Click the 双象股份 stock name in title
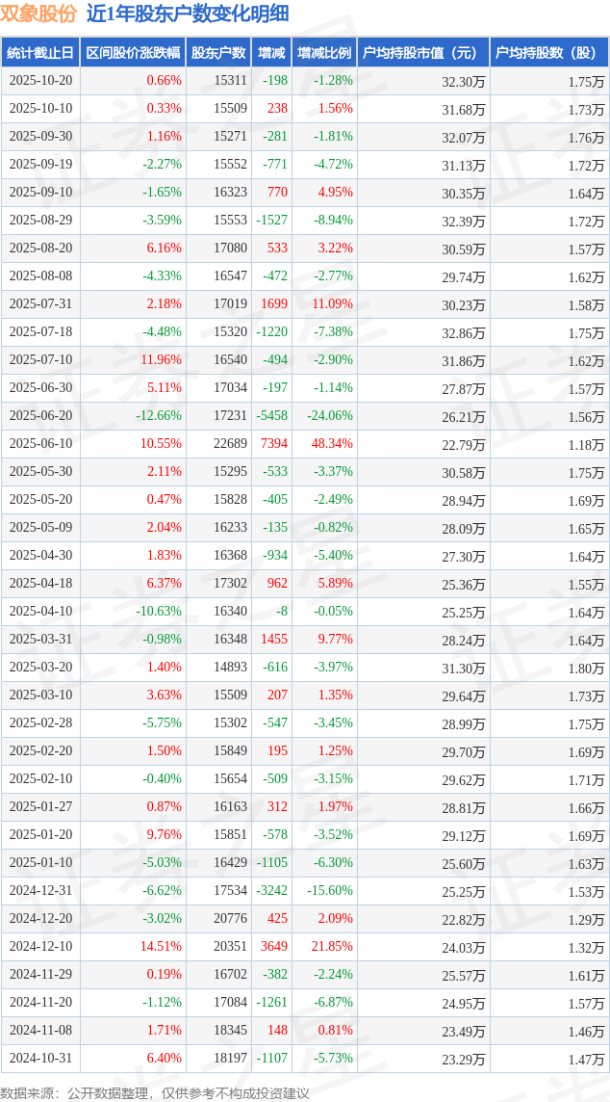Image resolution: width=610 pixels, height=1102 pixels. 38,13
